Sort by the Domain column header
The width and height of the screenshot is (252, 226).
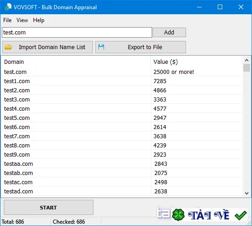(76, 62)
